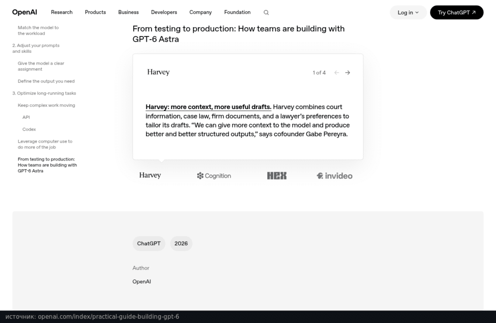
Task: Jump to 'Define the output you need'
Action: (x=46, y=81)
